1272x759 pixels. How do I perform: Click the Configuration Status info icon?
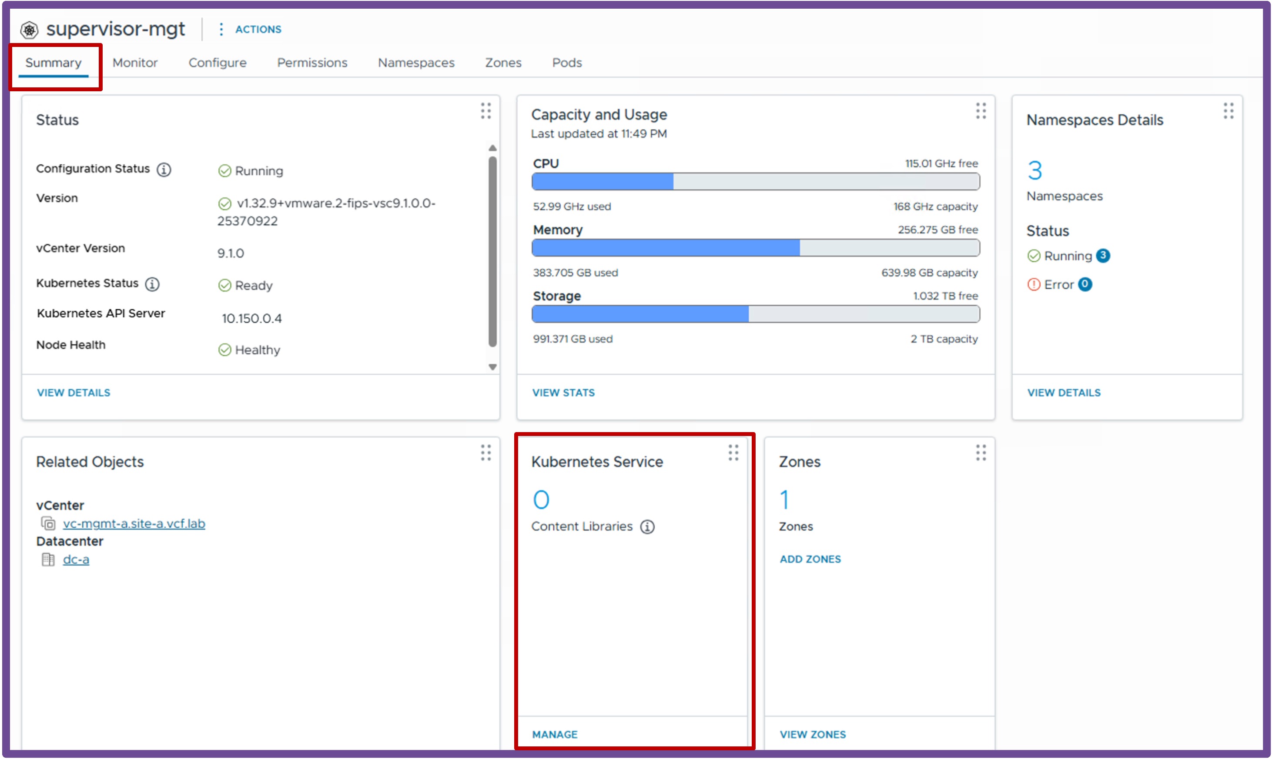click(164, 169)
